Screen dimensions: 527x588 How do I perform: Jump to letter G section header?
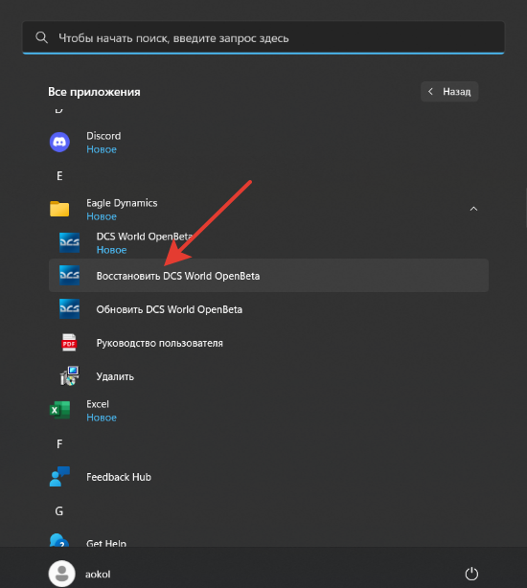59,511
